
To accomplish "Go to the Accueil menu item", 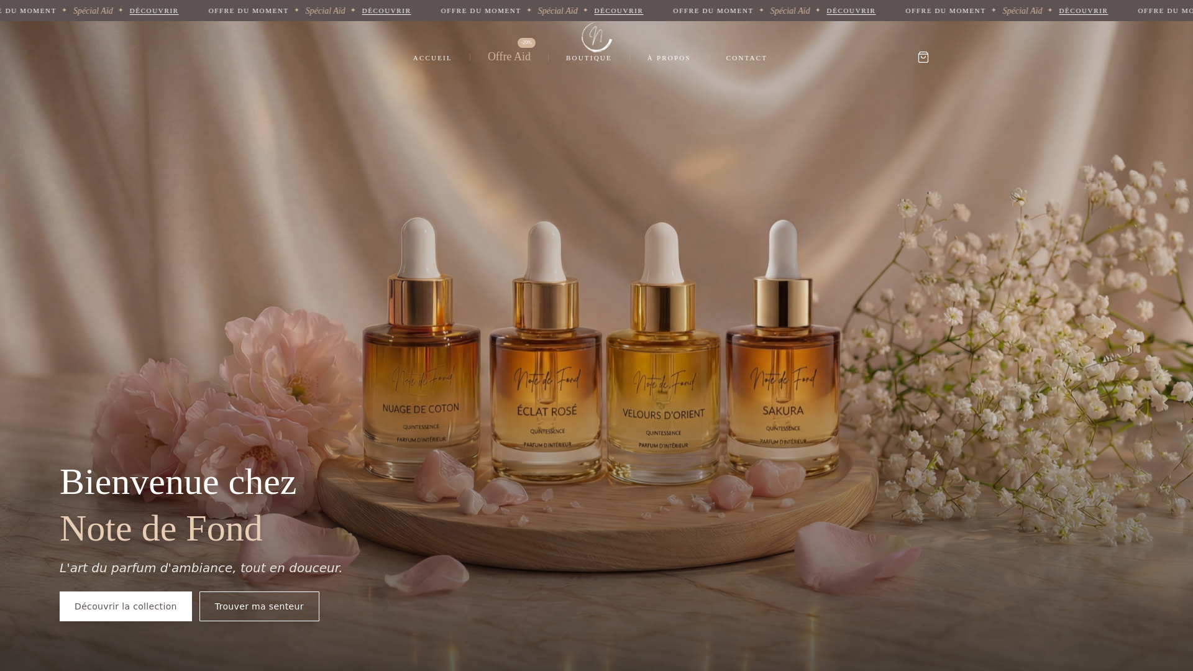I will [432, 58].
